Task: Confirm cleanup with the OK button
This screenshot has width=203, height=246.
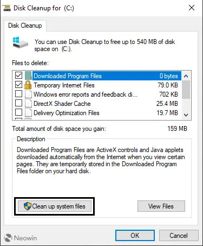Action: coord(135,236)
